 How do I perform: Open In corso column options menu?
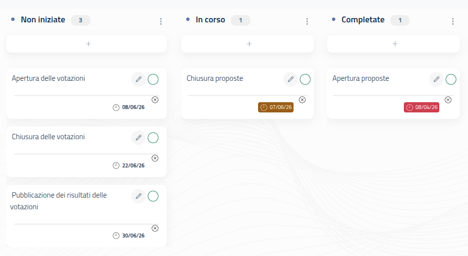tap(307, 21)
